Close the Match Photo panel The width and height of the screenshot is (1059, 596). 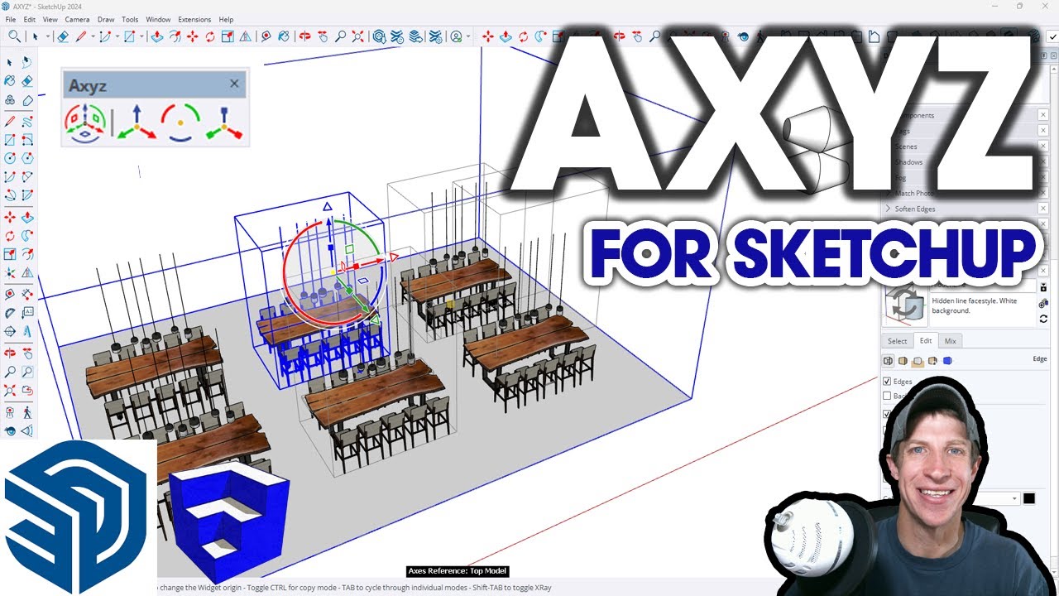click(1043, 193)
